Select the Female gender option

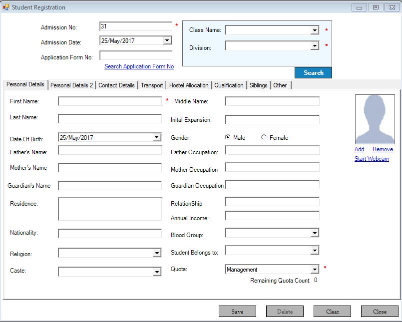264,137
